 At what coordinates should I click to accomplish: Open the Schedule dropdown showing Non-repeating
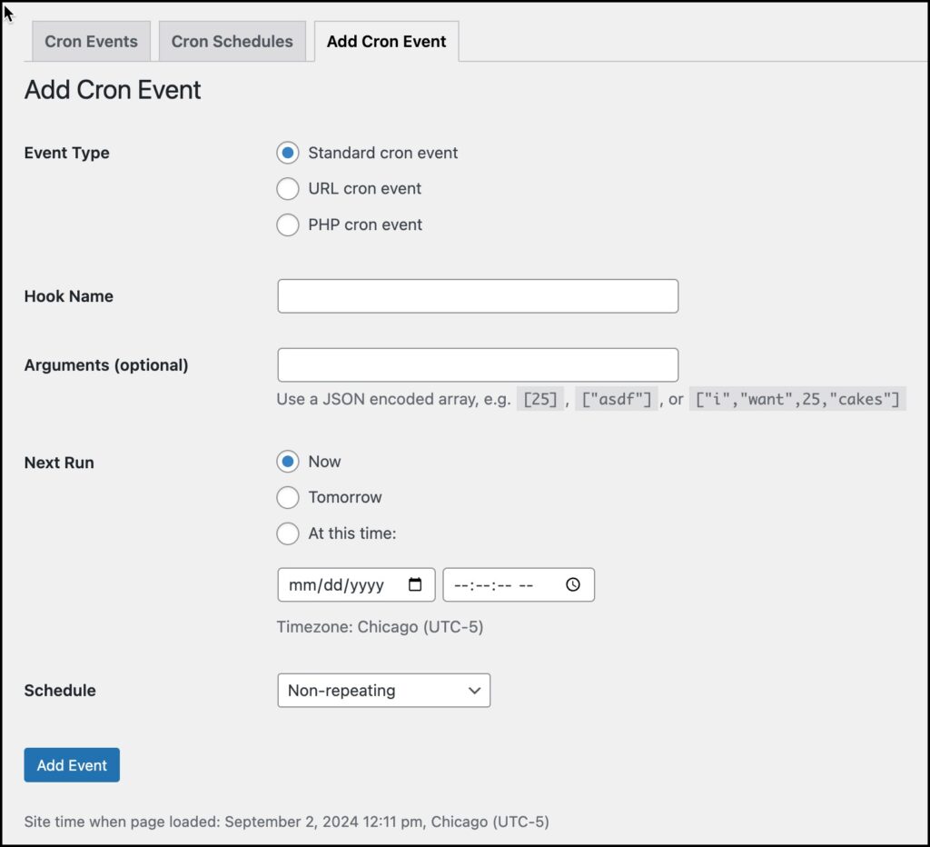pyautogui.click(x=383, y=691)
